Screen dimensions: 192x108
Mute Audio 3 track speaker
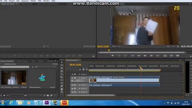(72, 92)
